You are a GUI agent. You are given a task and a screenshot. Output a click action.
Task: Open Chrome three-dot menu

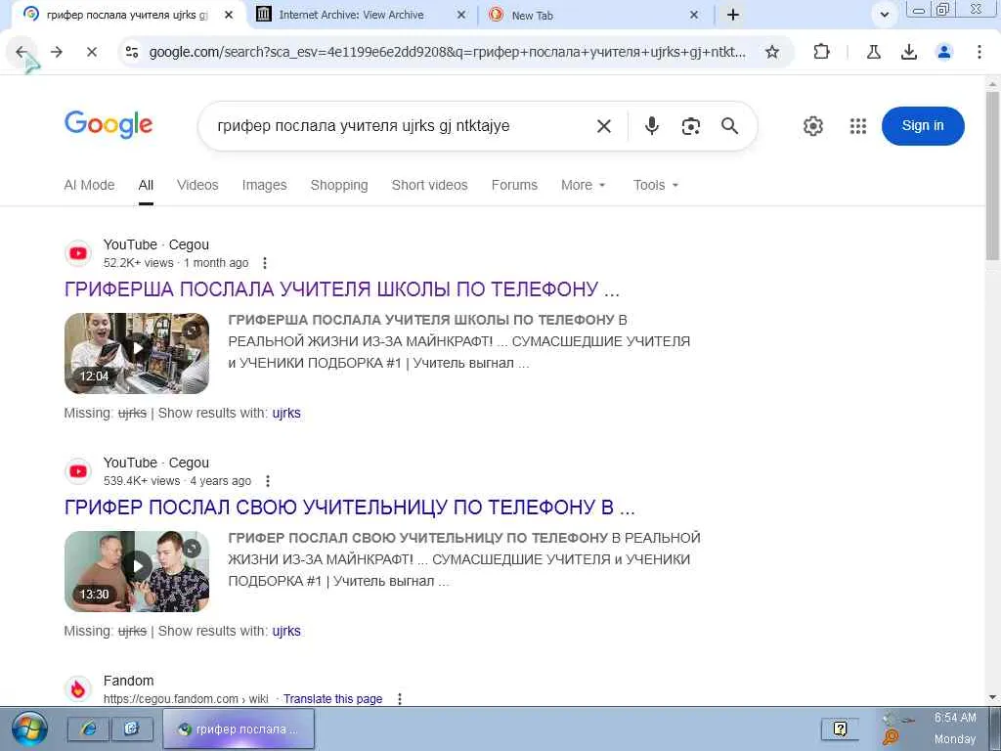979,52
